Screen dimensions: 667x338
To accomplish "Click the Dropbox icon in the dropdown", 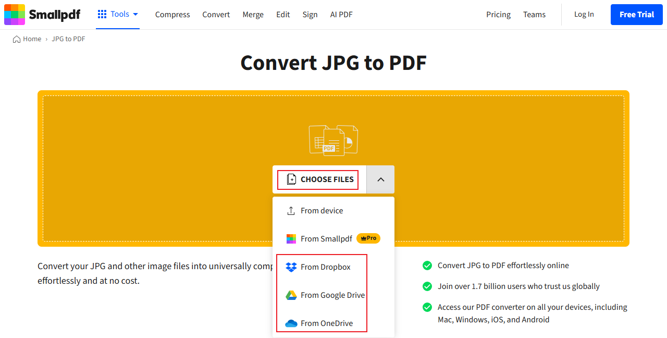I will 291,267.
